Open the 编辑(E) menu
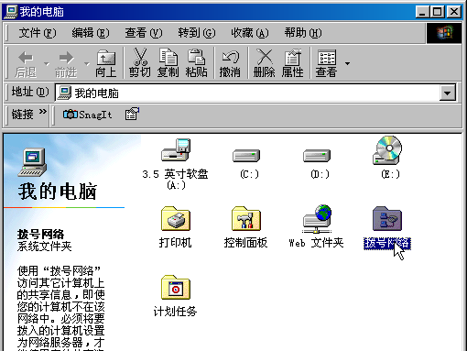The height and width of the screenshot is (351, 467). coord(91,33)
